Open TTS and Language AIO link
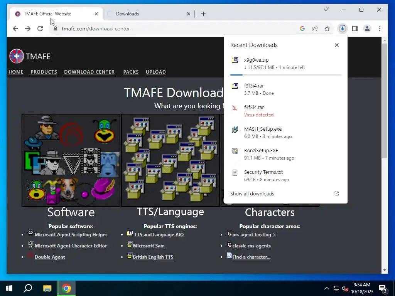The height and width of the screenshot is (296, 395). (159, 235)
